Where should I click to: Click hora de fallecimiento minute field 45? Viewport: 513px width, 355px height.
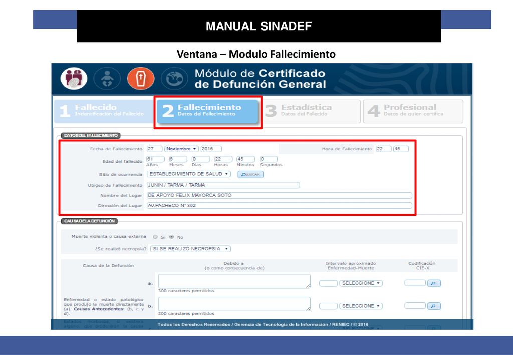(x=401, y=149)
